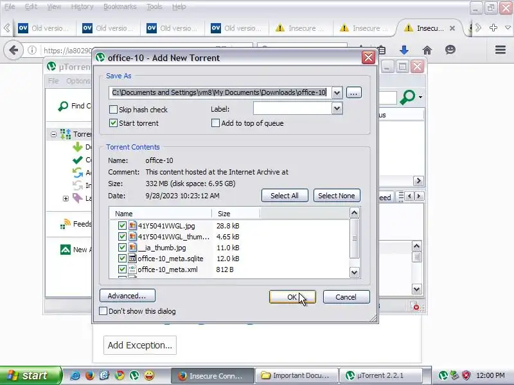The width and height of the screenshot is (514, 385).
Task: Select the Inactive grey arrows icon in sidebar
Action: coord(78,185)
